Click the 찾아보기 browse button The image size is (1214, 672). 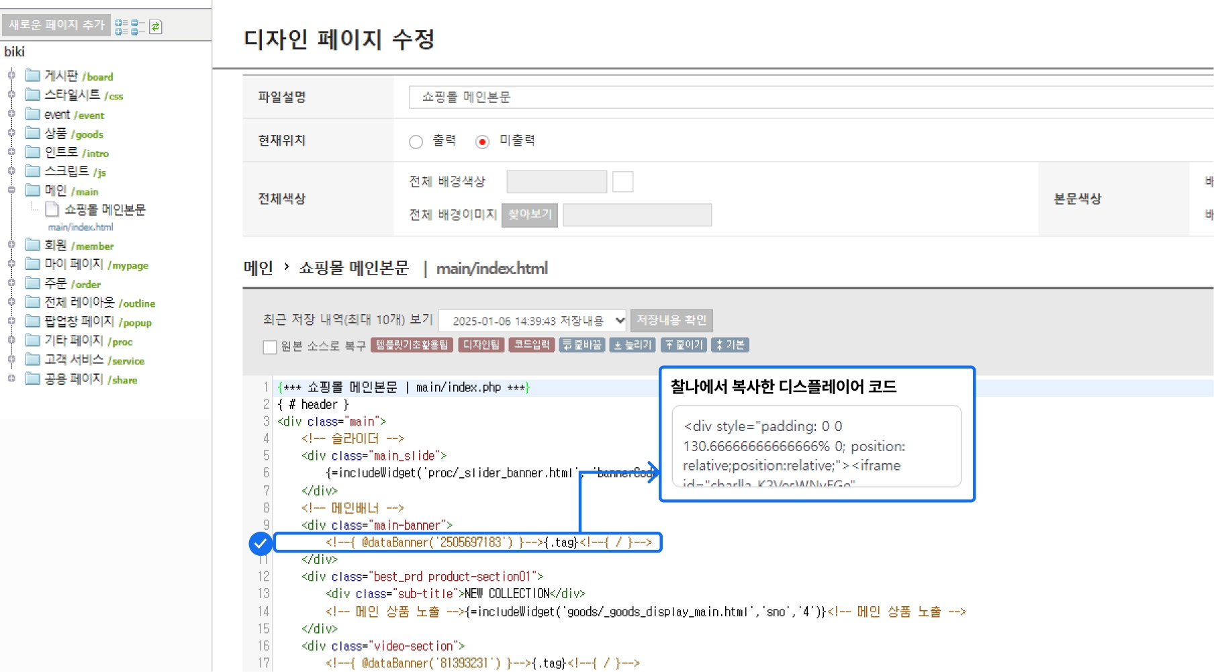[529, 215]
